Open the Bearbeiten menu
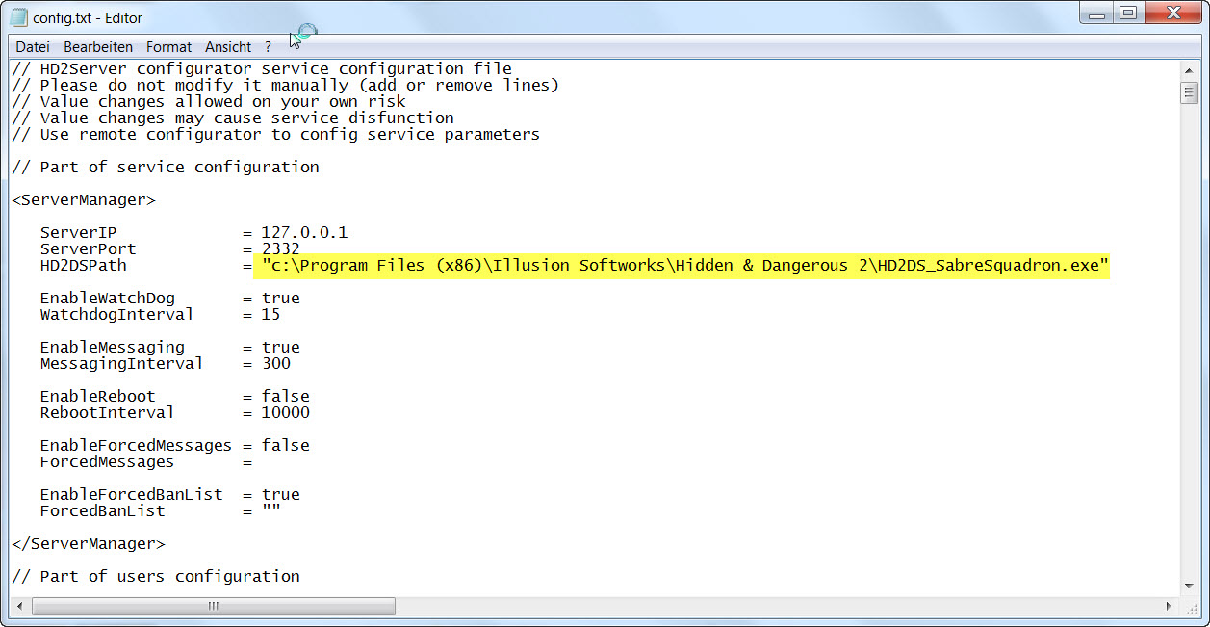1210x627 pixels. [97, 47]
